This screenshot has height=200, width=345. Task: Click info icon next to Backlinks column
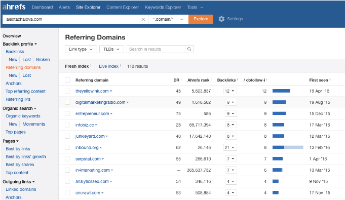238,79
